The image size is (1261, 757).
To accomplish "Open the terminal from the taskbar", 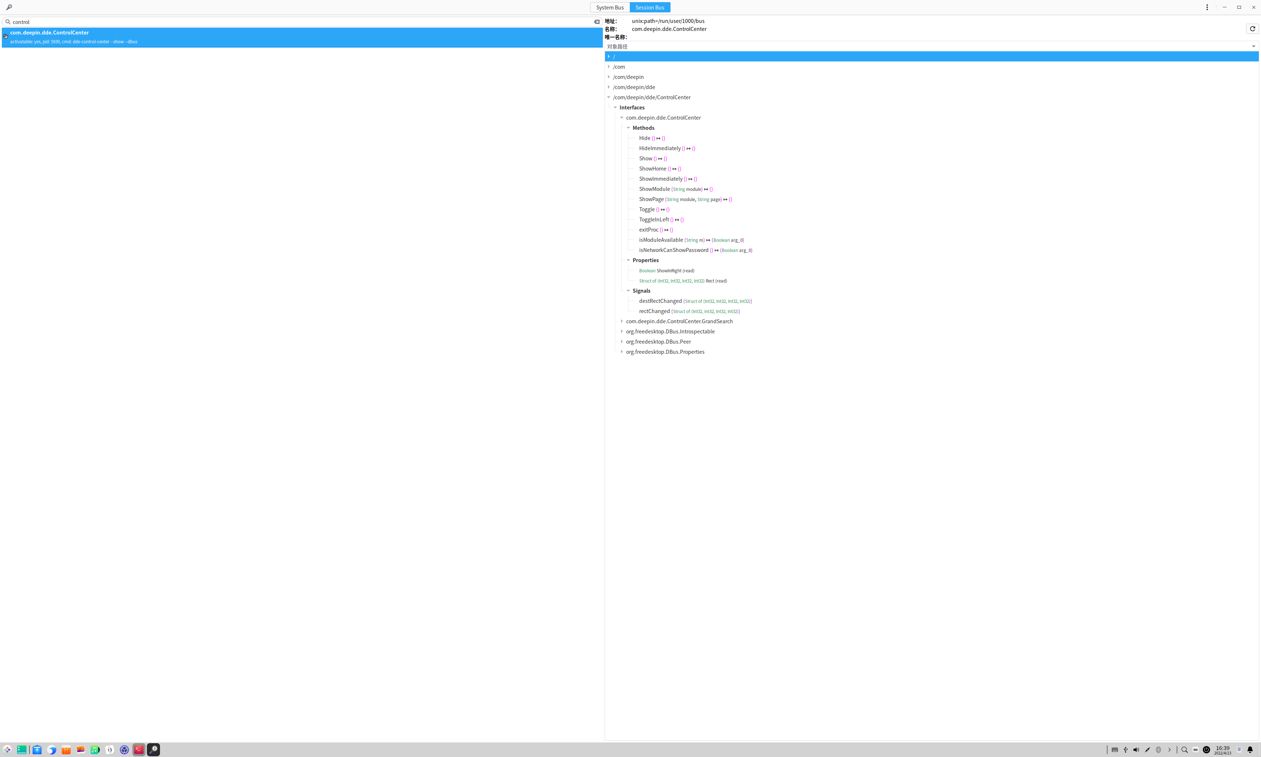I will tap(139, 749).
